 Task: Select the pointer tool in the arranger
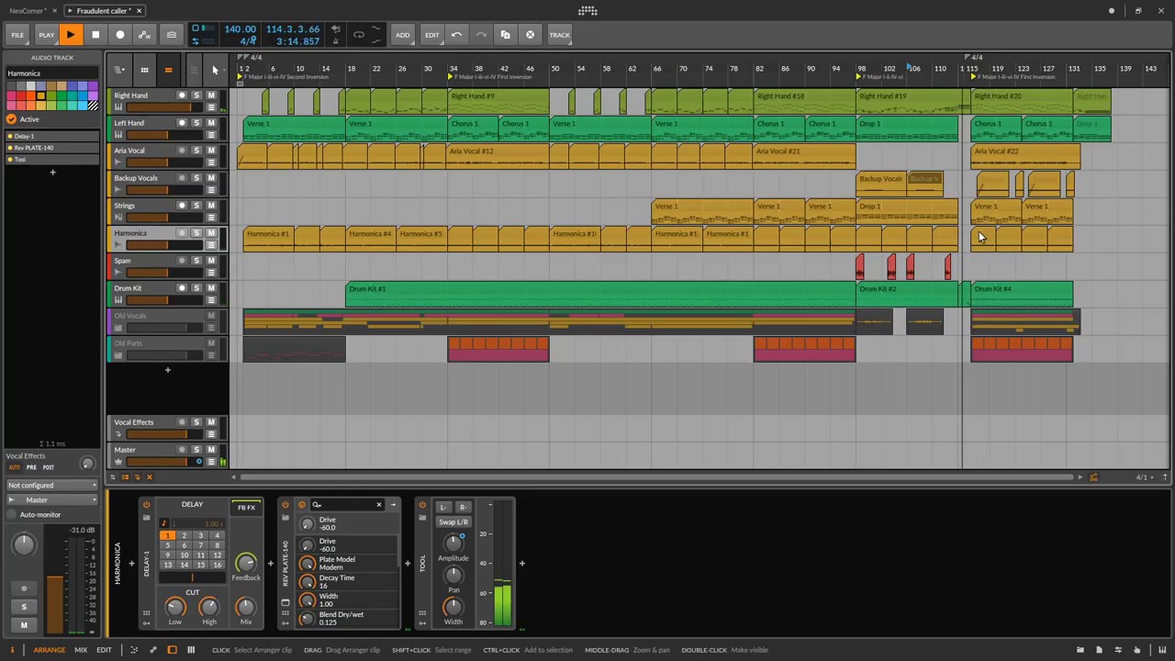click(x=215, y=70)
